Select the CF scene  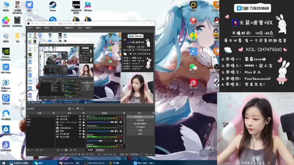[x=40, y=116]
